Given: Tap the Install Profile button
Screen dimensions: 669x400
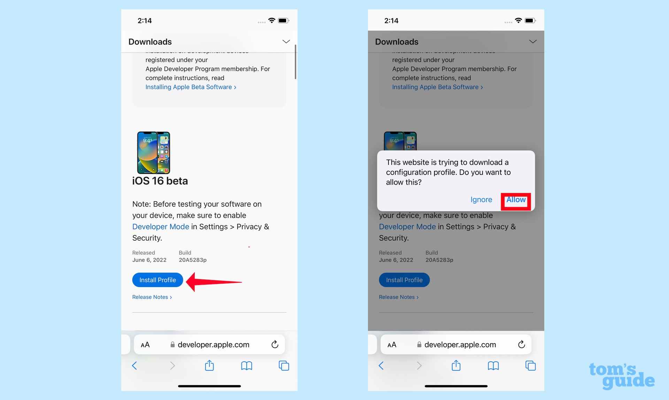Looking at the screenshot, I should pos(157,279).
